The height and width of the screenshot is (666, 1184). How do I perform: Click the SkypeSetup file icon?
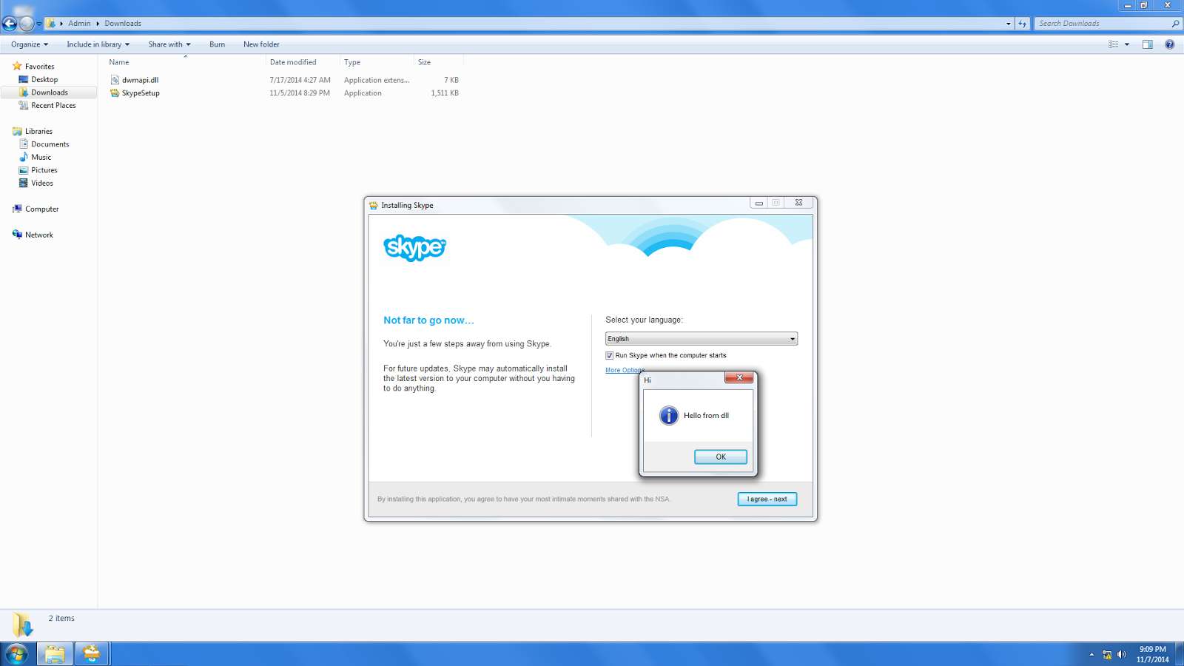pos(115,93)
